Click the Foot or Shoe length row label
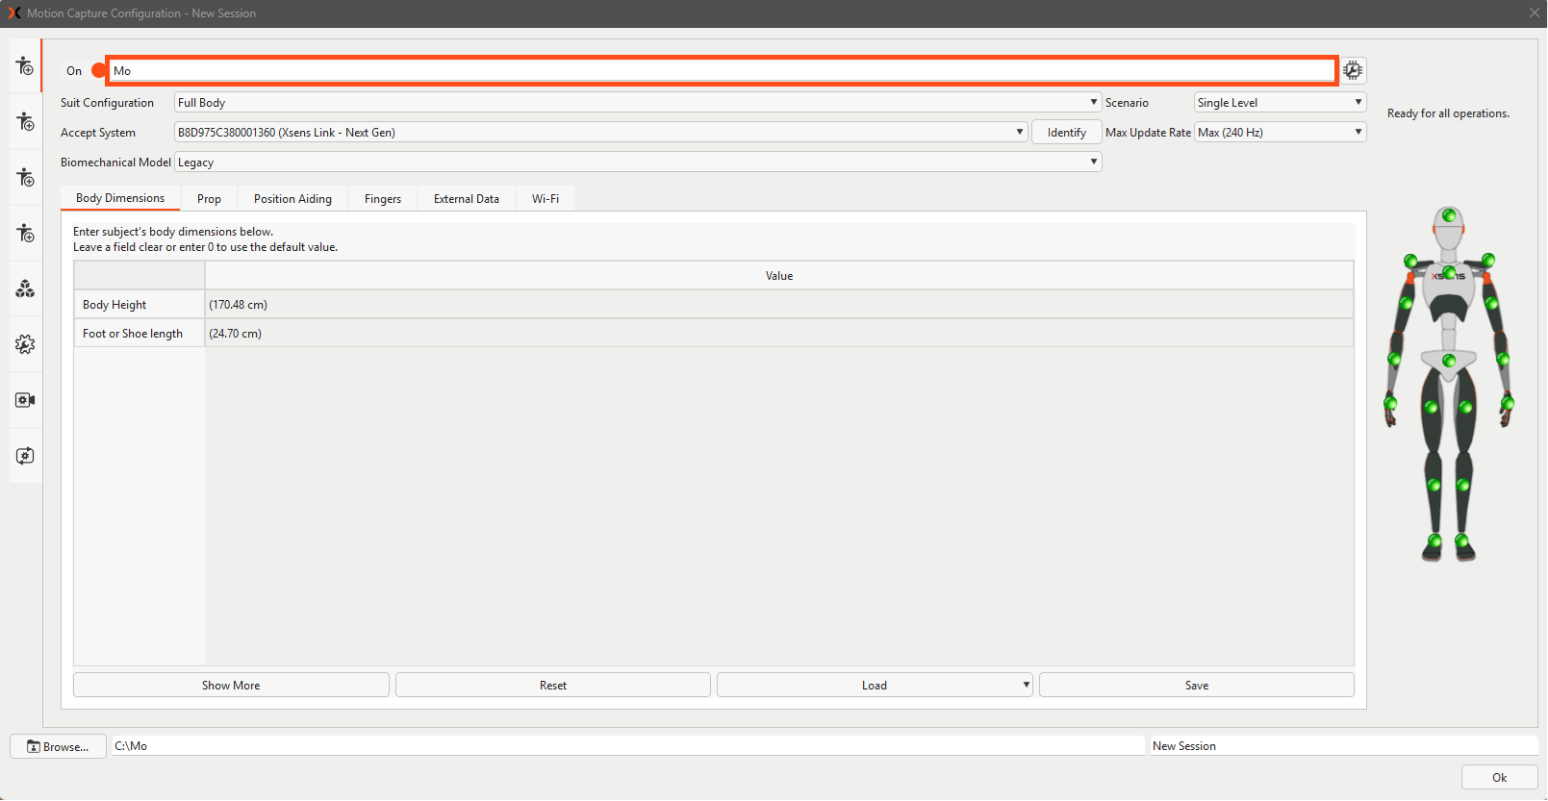 [140, 334]
